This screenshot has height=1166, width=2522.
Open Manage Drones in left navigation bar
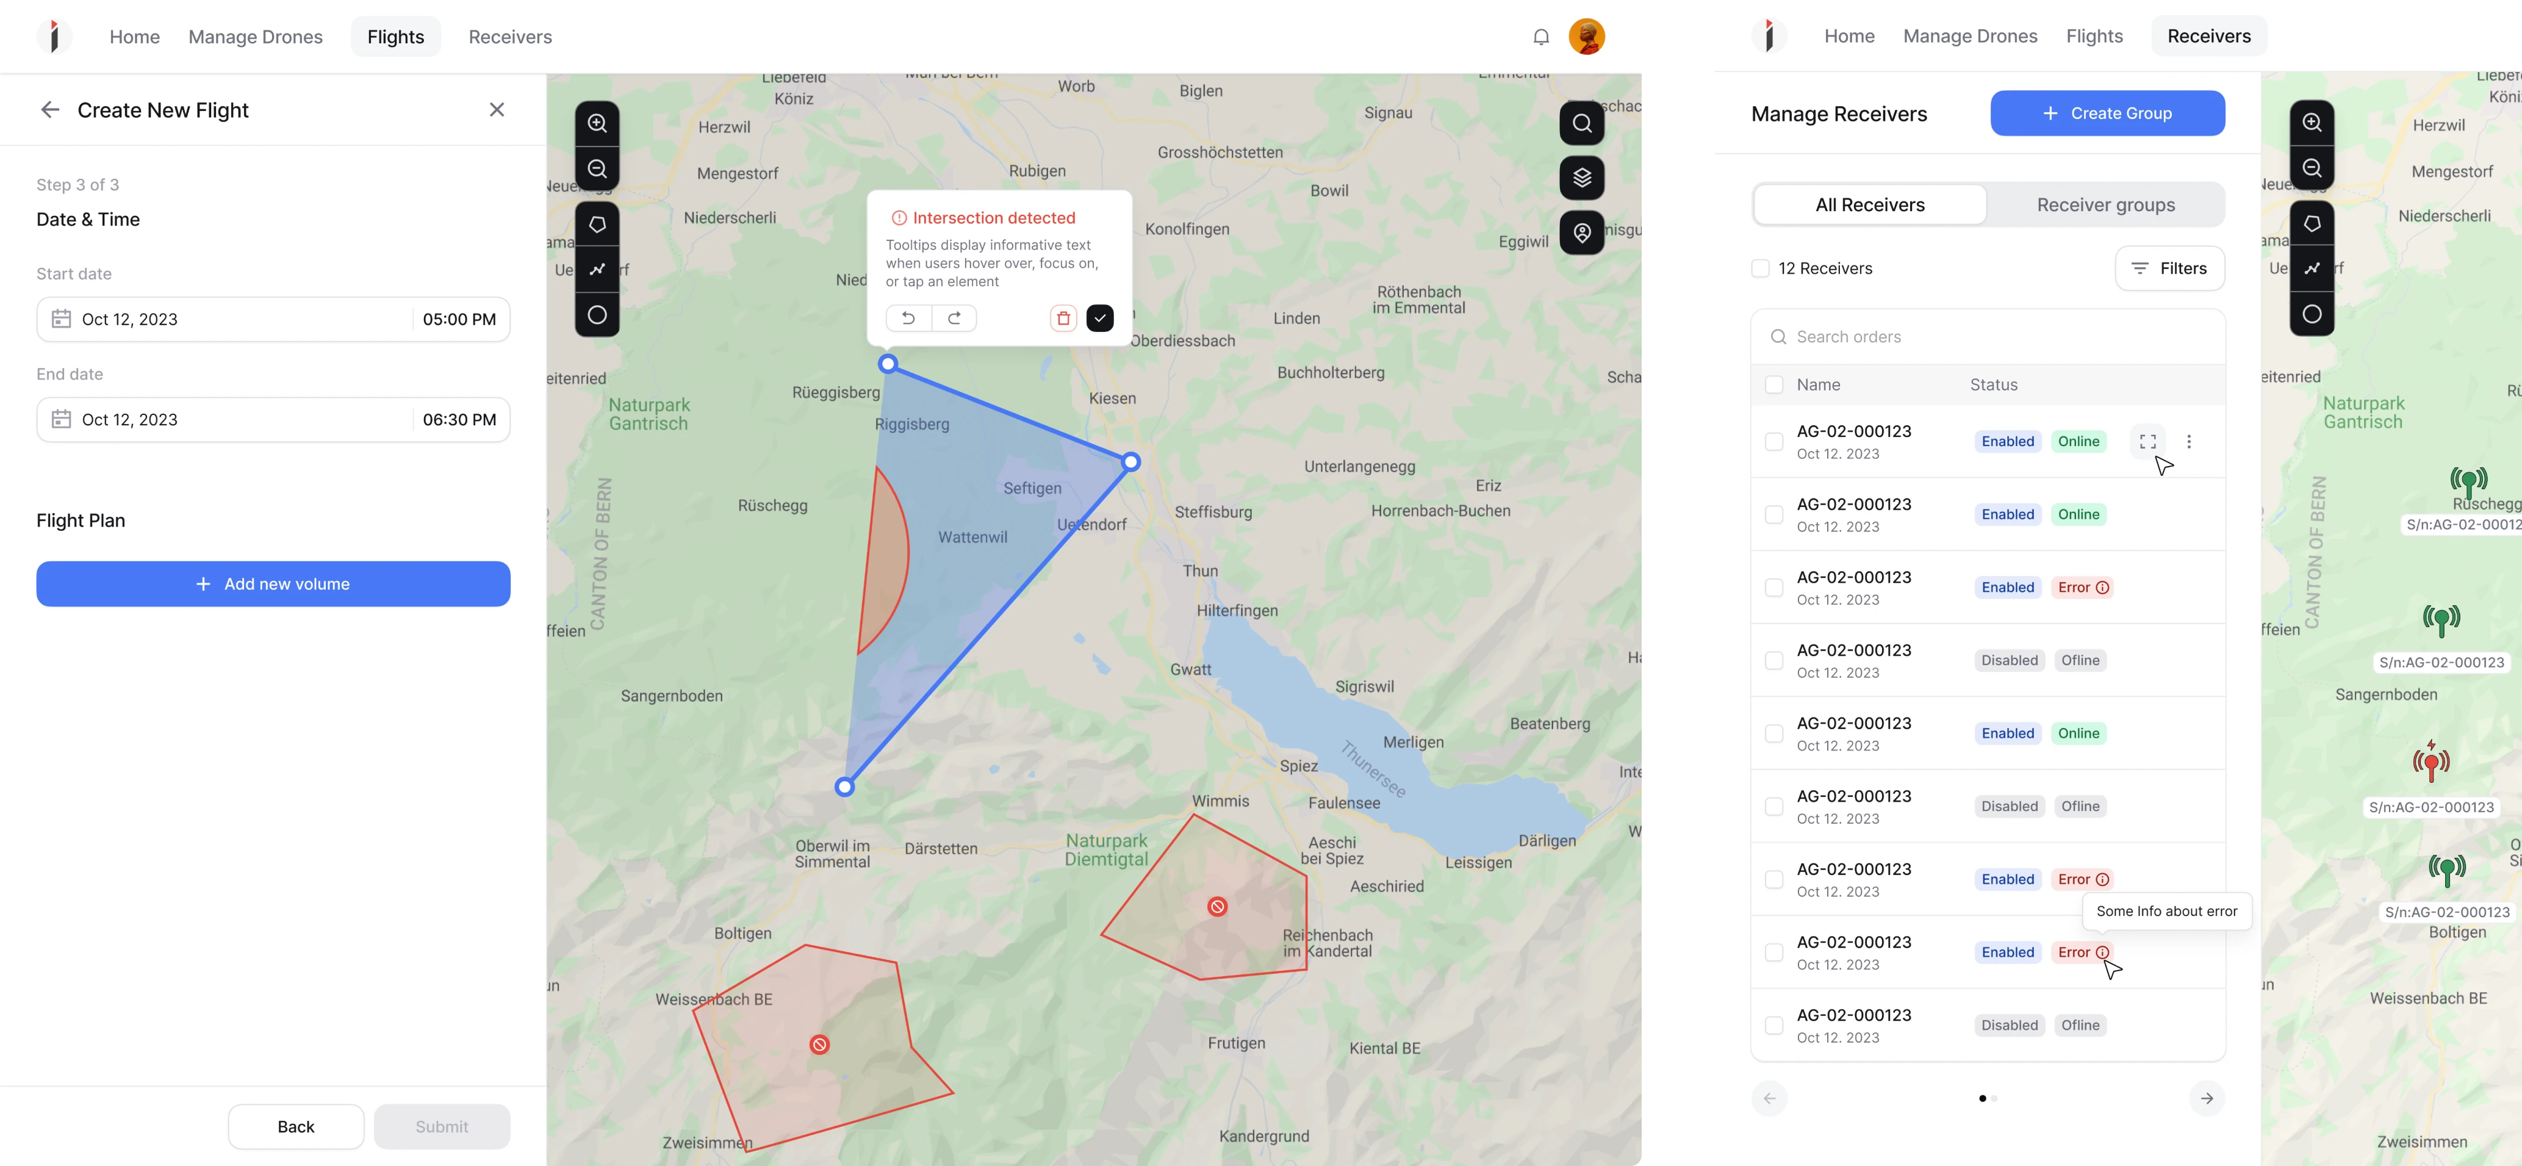[x=254, y=37]
